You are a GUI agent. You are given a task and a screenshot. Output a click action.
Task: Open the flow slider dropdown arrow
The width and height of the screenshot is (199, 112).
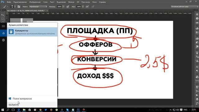click(83, 7)
